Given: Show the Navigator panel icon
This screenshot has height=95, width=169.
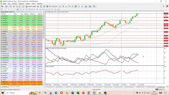Looking at the screenshot, I should click(17, 6).
